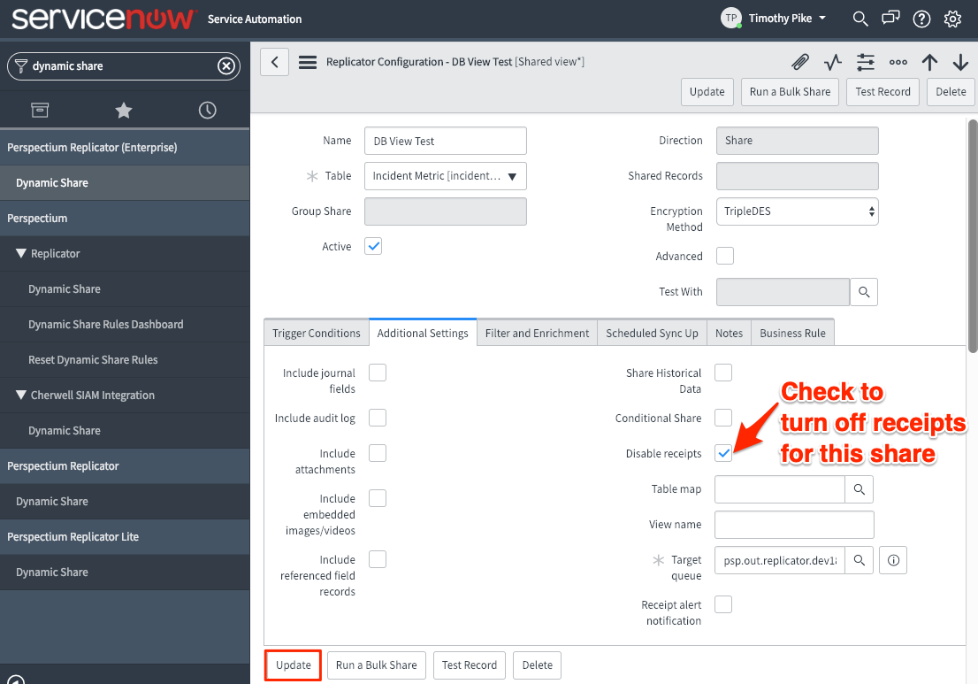Look up Table map magnifier
Image resolution: width=978 pixels, height=684 pixels.
point(859,489)
